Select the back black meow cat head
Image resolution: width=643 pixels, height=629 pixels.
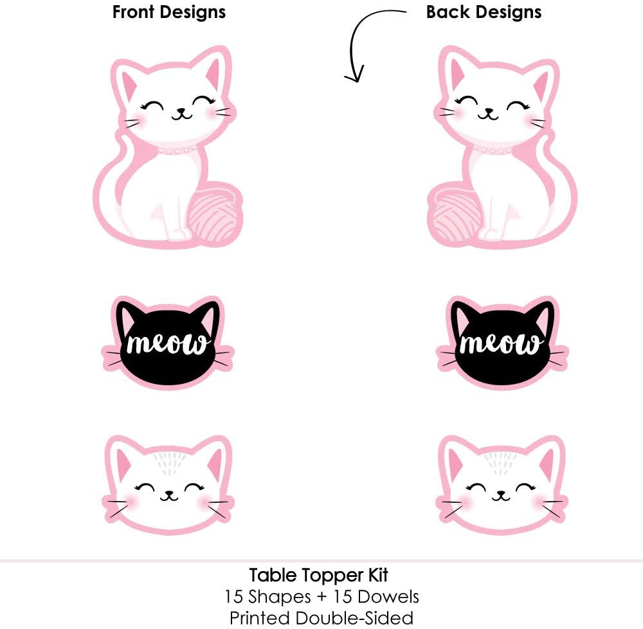pyautogui.click(x=502, y=343)
